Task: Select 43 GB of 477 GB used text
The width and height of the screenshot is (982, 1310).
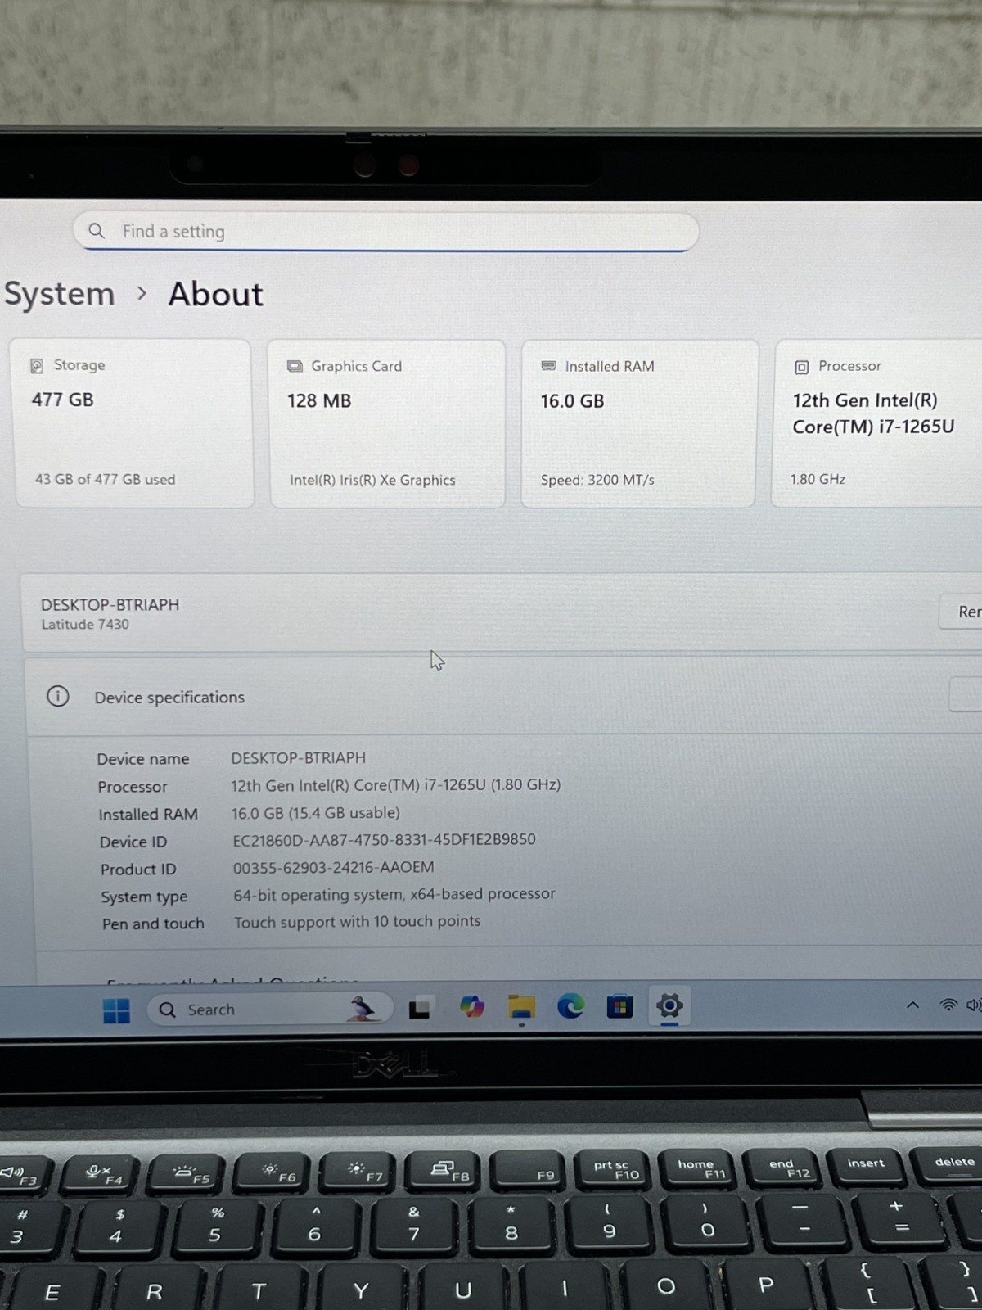Action: (x=105, y=479)
